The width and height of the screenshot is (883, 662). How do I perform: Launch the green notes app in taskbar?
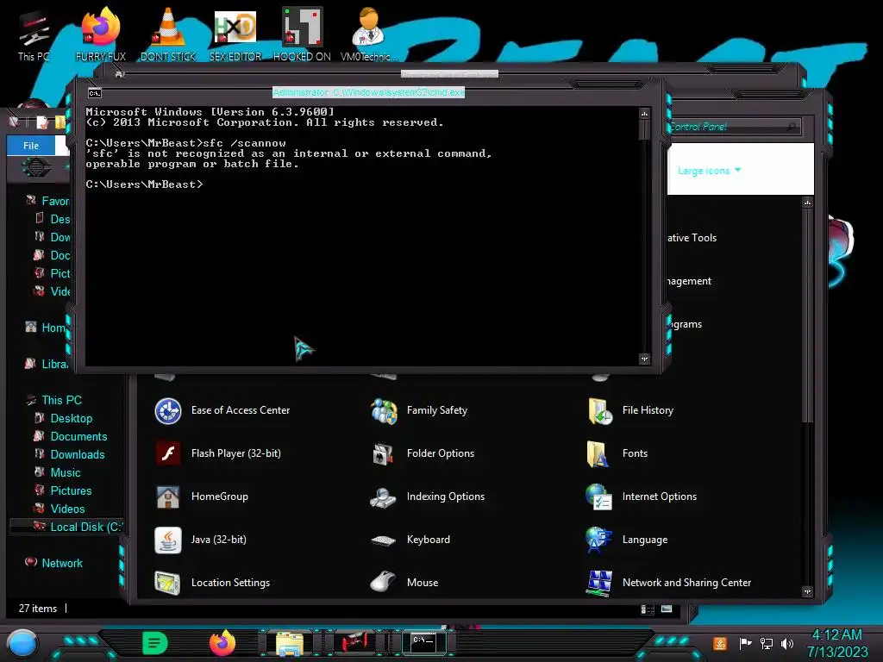(x=155, y=643)
